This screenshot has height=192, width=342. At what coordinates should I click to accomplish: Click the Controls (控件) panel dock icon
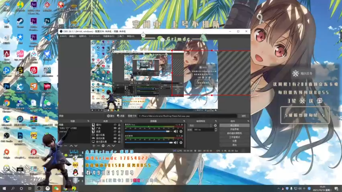tap(248, 121)
